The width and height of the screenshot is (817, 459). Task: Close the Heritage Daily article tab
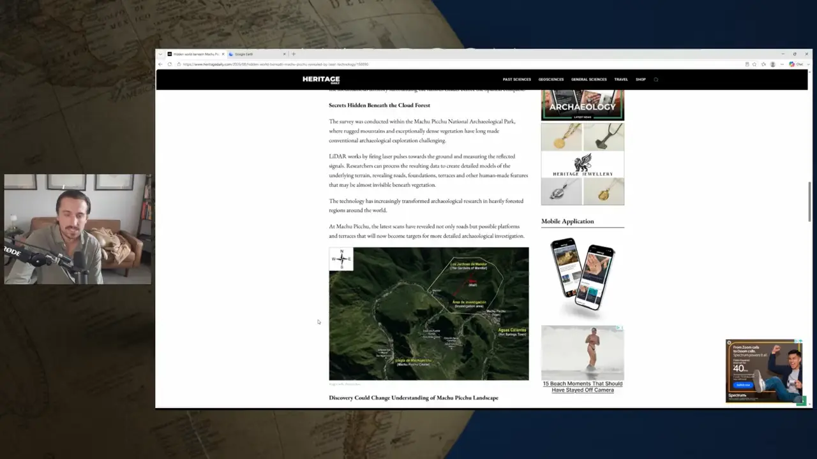(223, 54)
